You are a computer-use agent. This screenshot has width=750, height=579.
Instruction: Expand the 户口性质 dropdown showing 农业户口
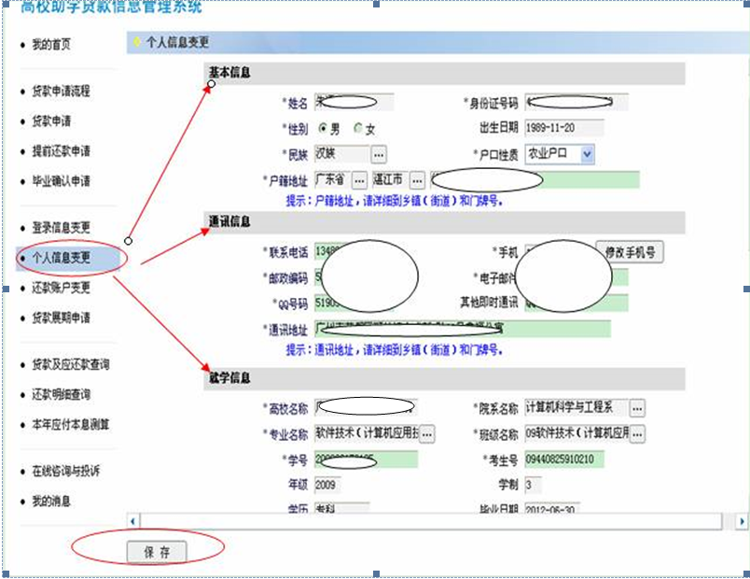point(587,154)
